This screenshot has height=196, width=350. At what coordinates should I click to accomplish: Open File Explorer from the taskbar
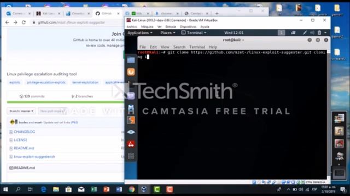point(56,189)
